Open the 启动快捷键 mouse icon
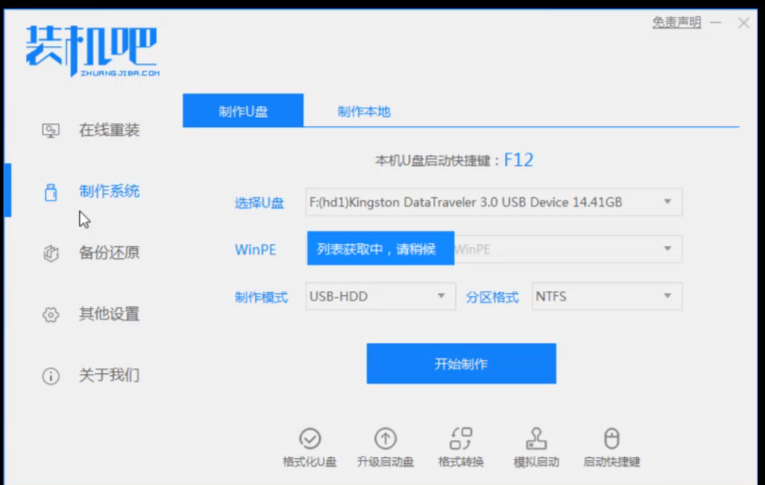Image resolution: width=765 pixels, height=485 pixels. click(x=612, y=438)
